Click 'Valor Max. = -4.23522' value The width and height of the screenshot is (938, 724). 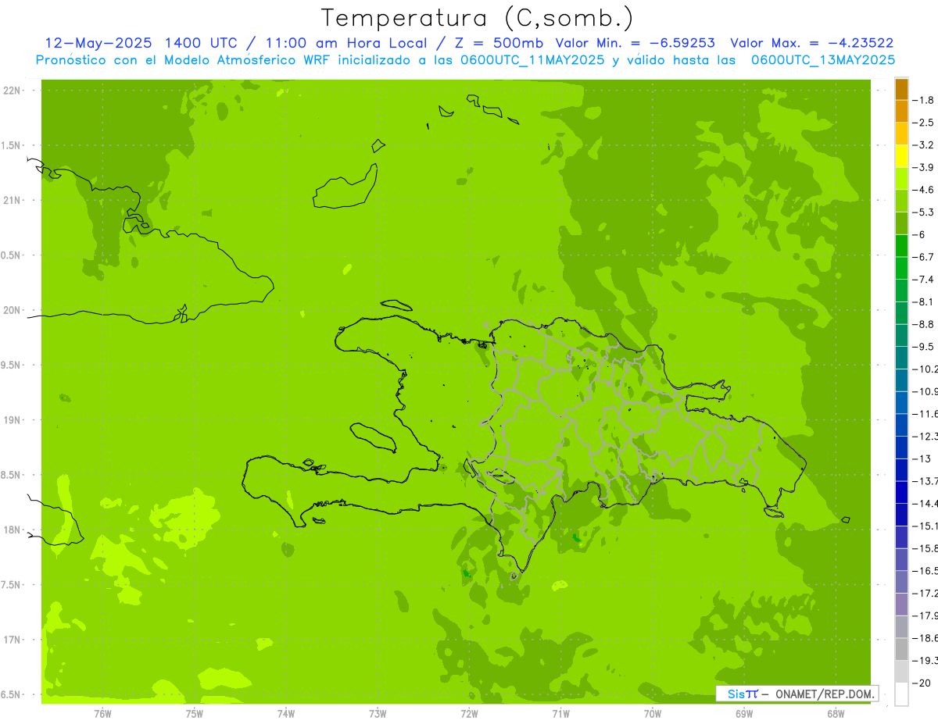click(x=811, y=43)
